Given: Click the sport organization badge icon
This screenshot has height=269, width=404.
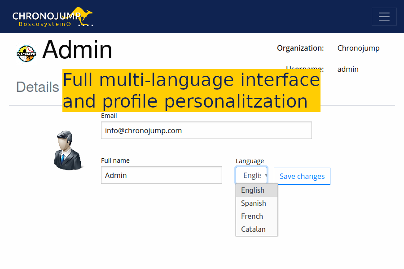Looking at the screenshot, I should [26, 53].
